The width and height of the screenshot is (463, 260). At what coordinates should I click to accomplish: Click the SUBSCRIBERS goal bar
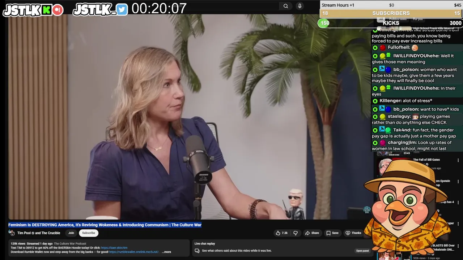pos(391,13)
